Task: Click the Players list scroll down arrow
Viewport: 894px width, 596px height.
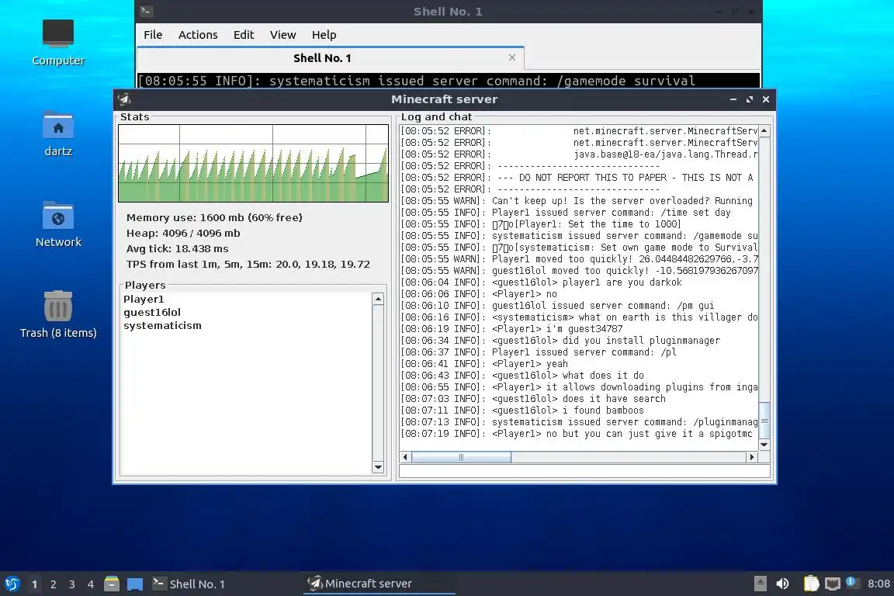Action: point(378,467)
